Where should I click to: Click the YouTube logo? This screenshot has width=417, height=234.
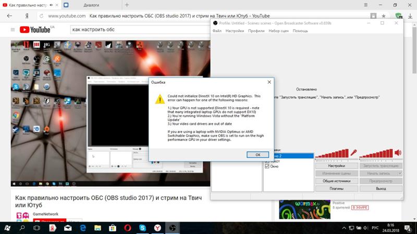(35, 30)
